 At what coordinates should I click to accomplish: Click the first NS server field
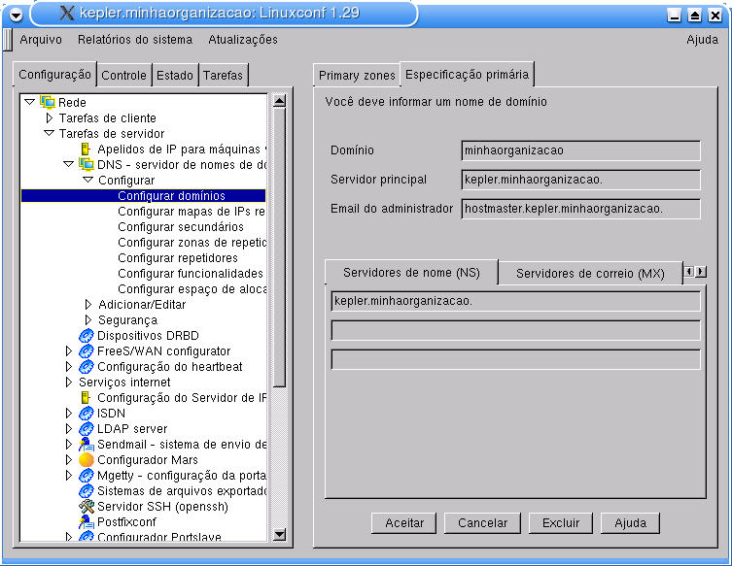pos(515,301)
